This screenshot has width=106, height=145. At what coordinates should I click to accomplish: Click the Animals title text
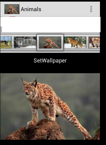pyautogui.click(x=31, y=9)
